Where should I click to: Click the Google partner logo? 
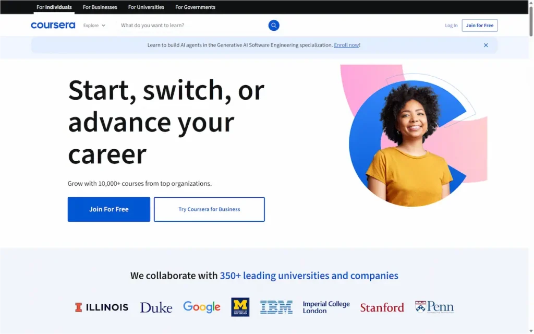click(202, 307)
